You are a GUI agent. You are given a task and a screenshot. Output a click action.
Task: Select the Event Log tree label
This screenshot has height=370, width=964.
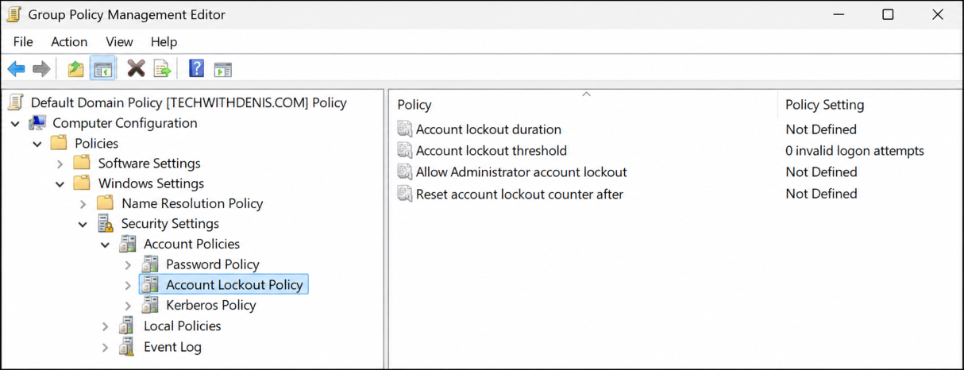[172, 347]
